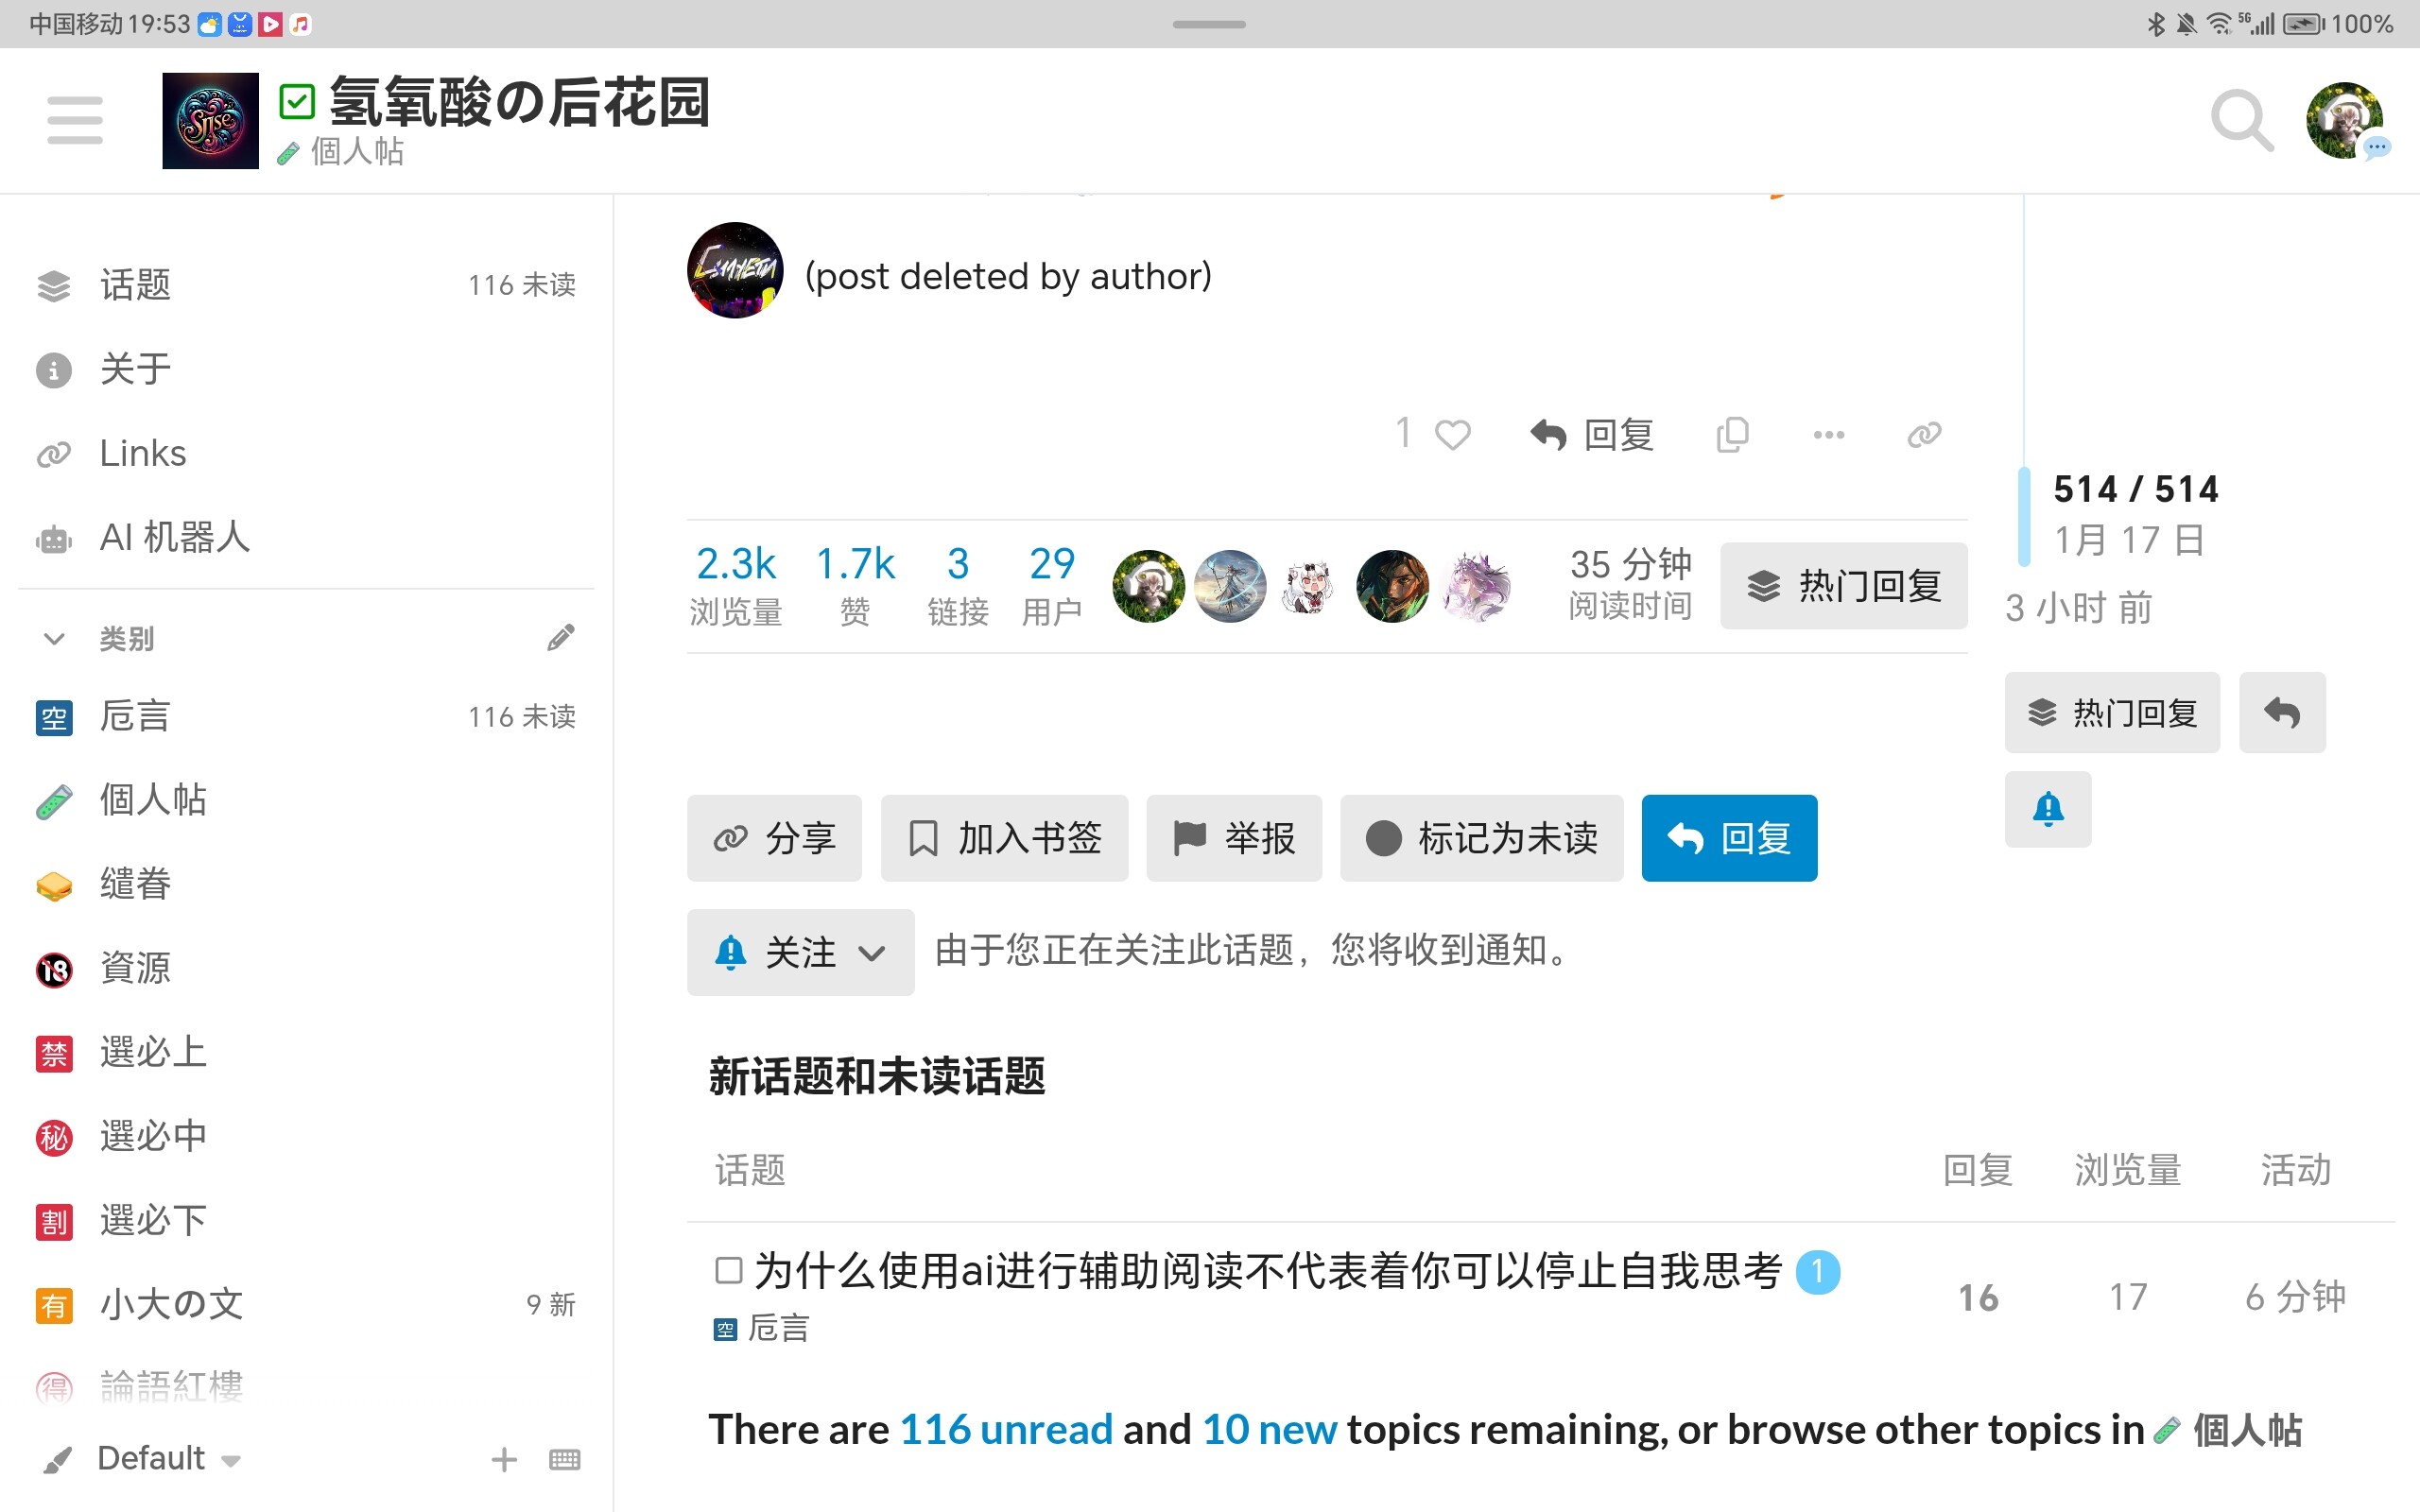Click the bell notification button under the timeline

[x=2047, y=809]
